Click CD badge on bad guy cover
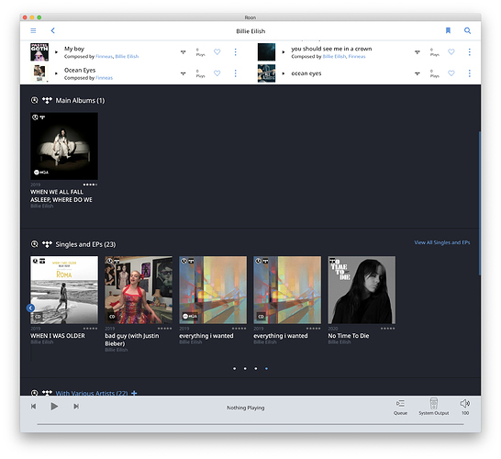 point(112,317)
